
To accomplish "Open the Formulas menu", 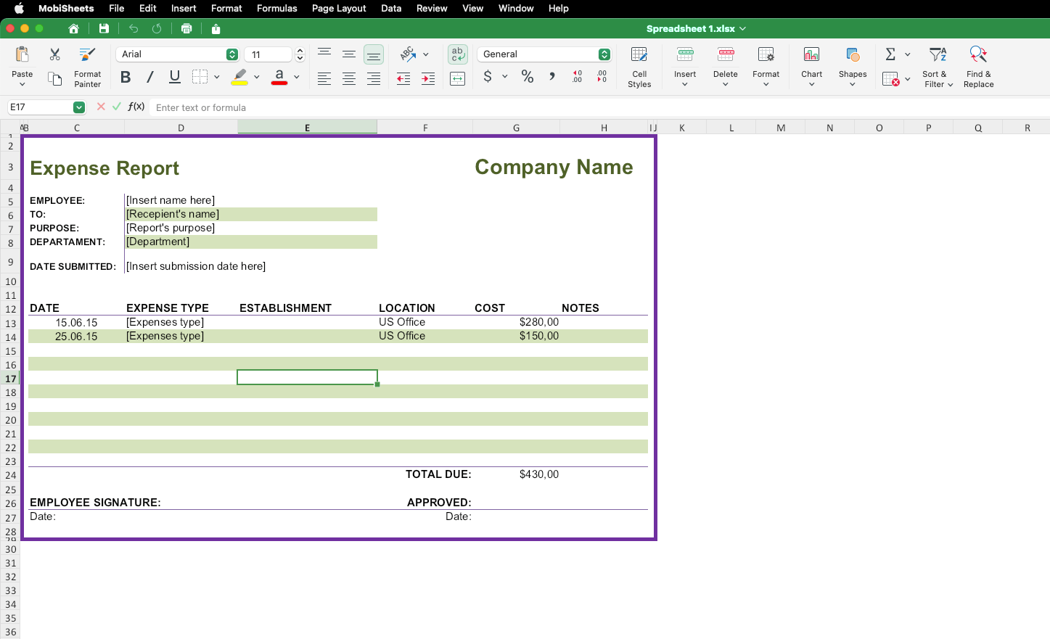I will 277,8.
